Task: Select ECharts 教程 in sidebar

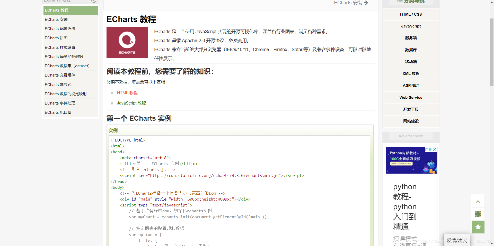Action: click(70, 10)
